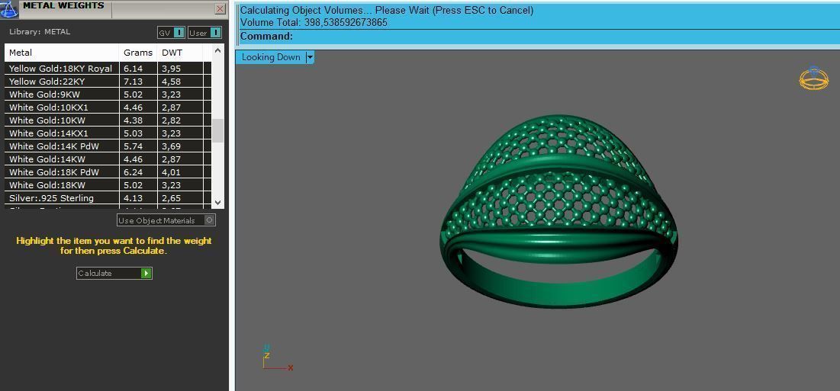Click the Looking Down viewport label

[x=271, y=57]
